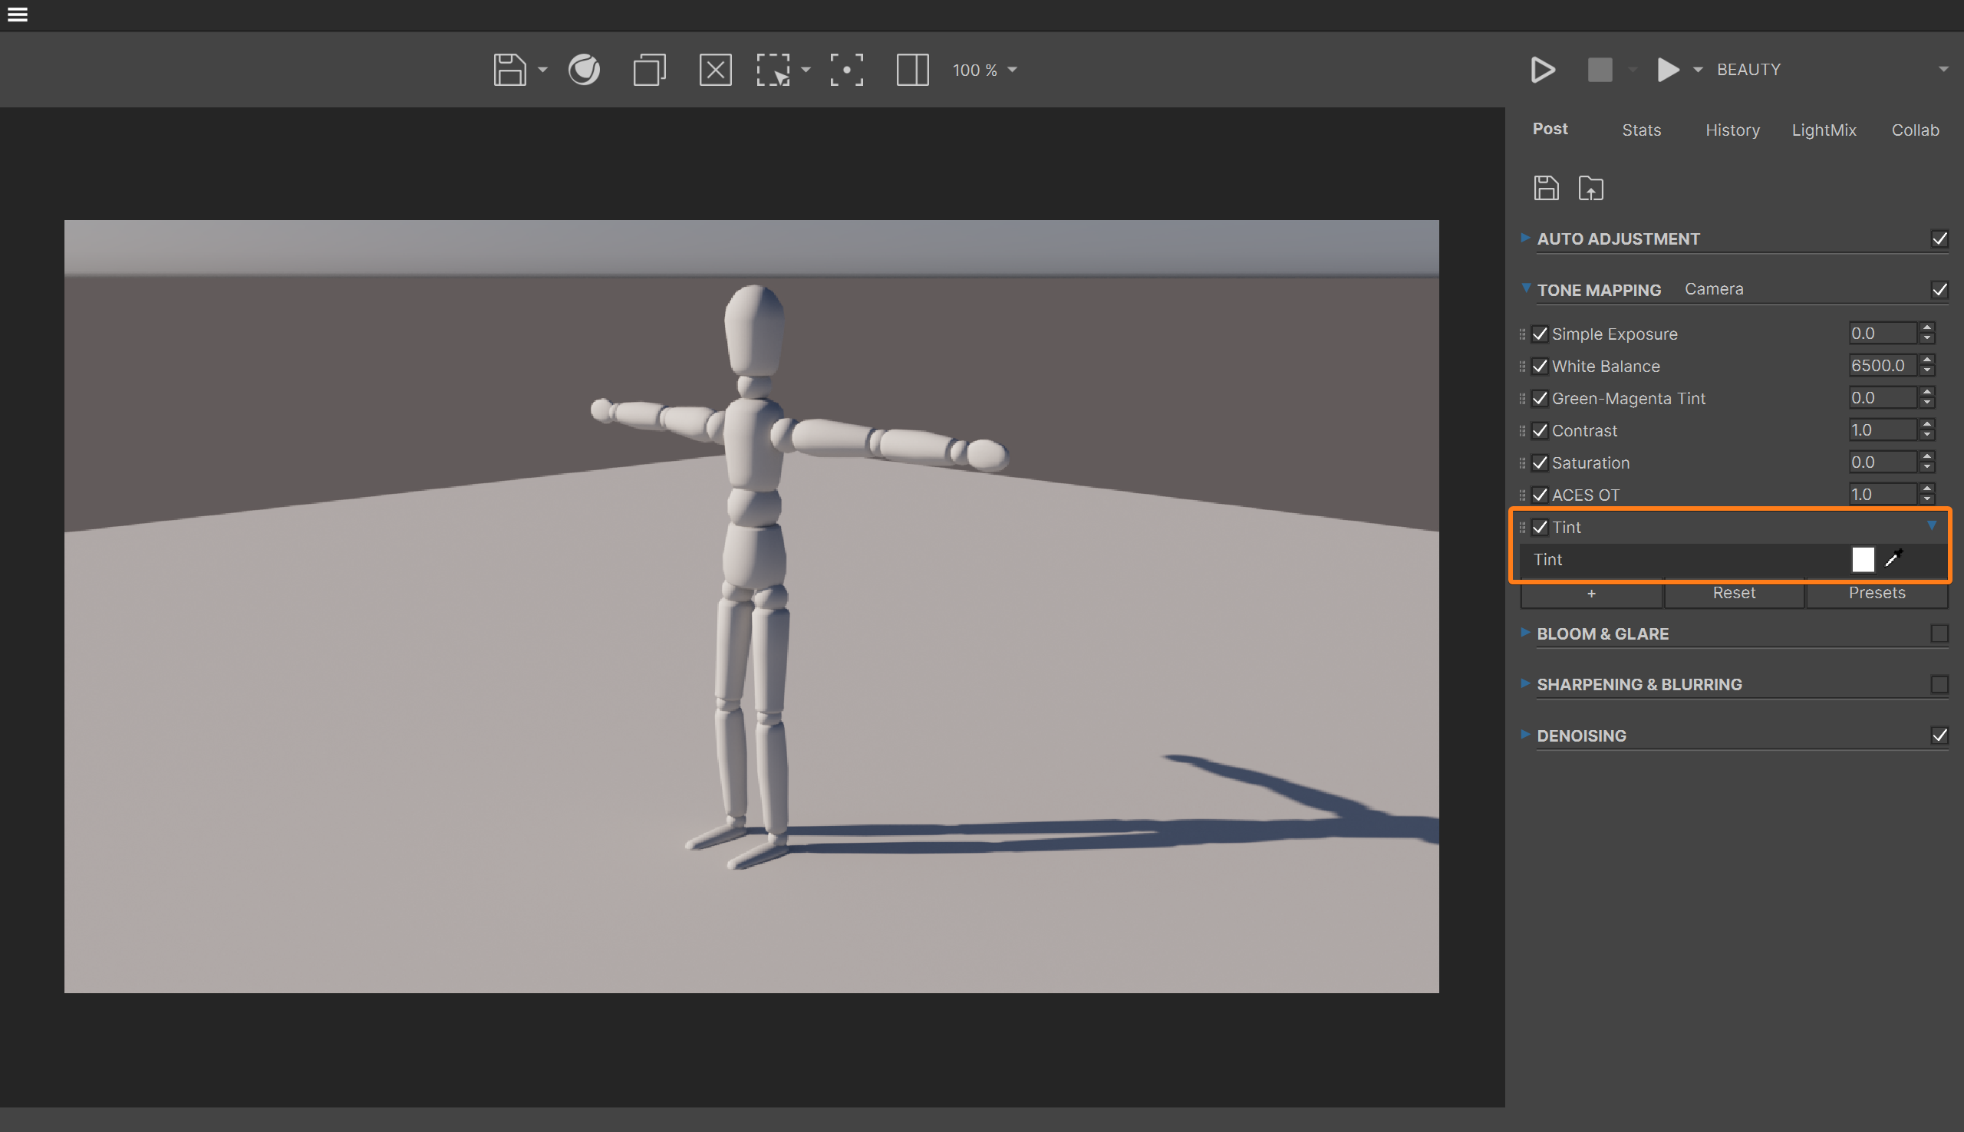Switch to the LightMix tab
The width and height of the screenshot is (1964, 1132).
pyautogui.click(x=1824, y=130)
